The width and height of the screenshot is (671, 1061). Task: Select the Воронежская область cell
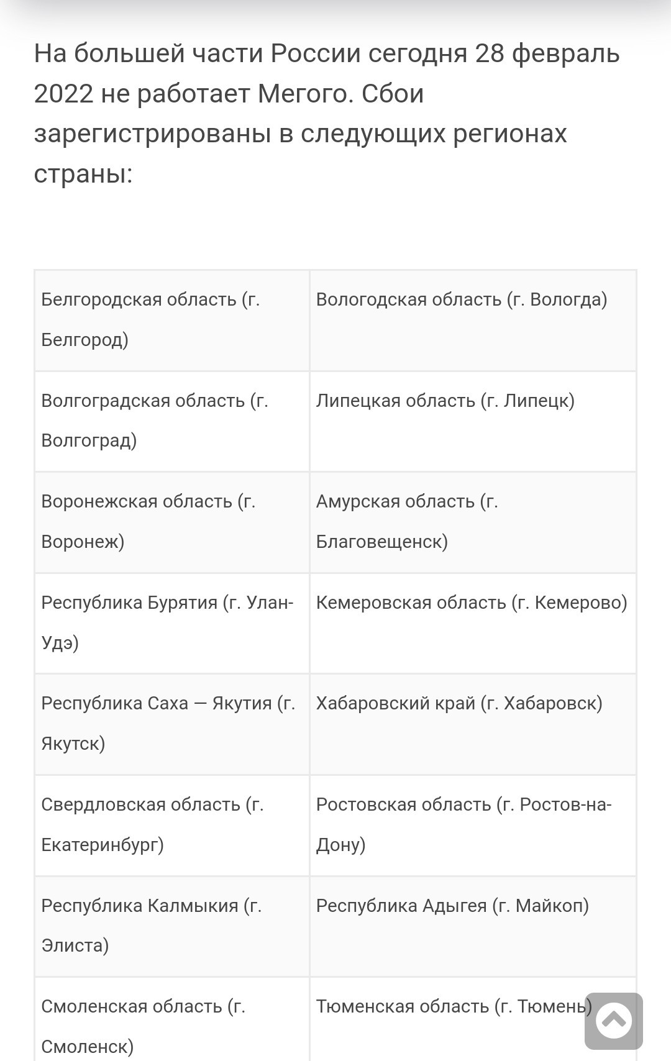point(172,522)
